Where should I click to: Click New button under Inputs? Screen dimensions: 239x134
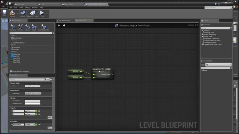[x=50, y=118]
